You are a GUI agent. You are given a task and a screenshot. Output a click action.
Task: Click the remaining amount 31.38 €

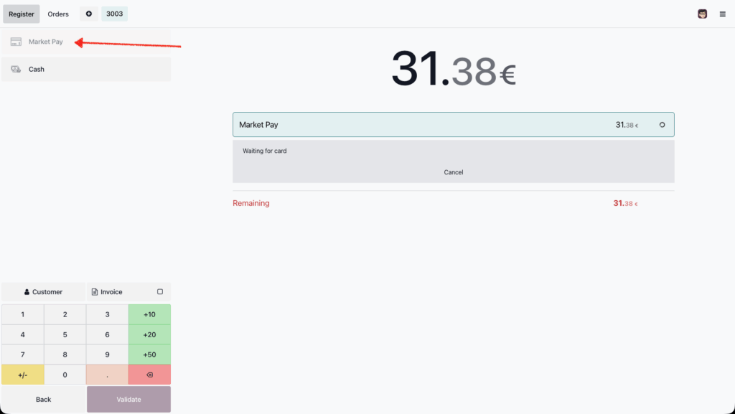625,203
